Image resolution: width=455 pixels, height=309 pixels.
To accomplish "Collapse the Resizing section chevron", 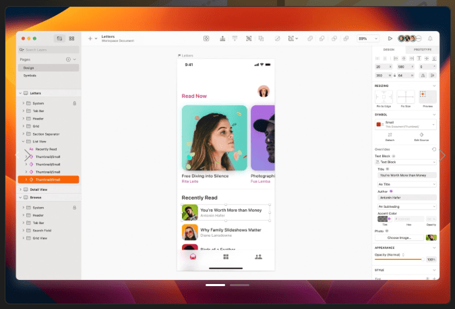I will pyautogui.click(x=434, y=86).
